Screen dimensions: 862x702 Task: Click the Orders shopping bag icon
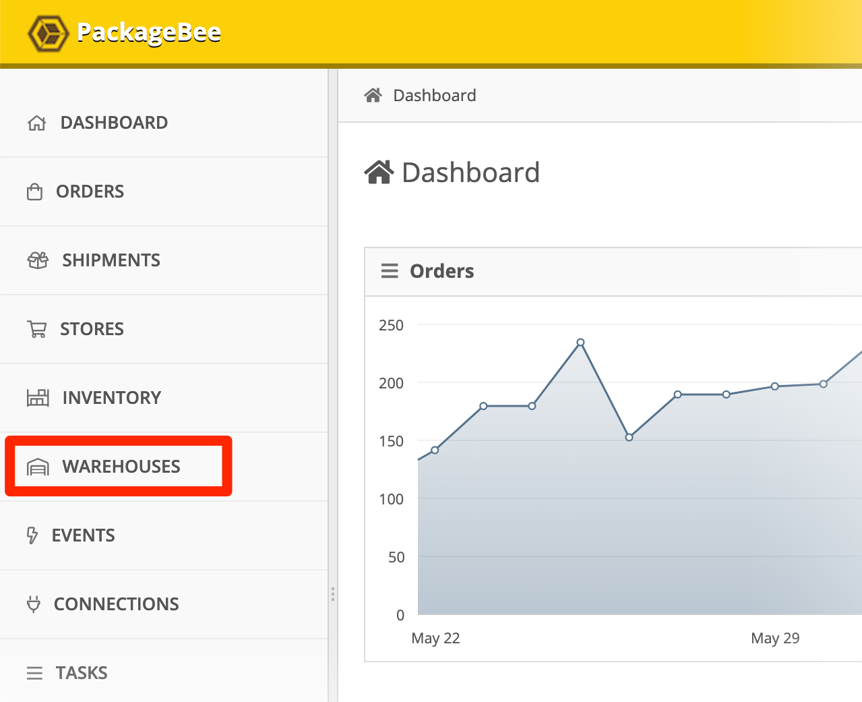[34, 192]
